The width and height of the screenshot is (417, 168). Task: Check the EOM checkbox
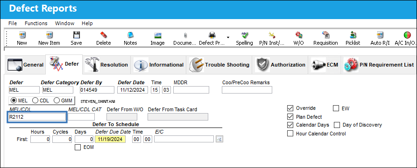tap(78, 148)
